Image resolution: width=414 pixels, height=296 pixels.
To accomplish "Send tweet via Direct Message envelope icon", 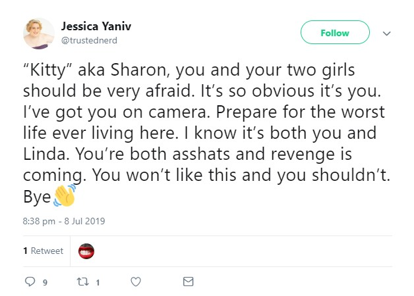I will pos(189,282).
